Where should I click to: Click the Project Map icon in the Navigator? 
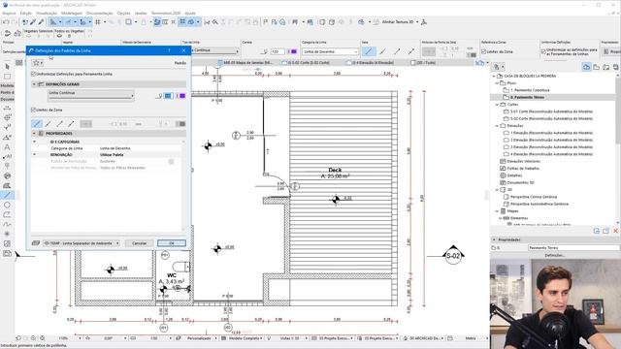pyautogui.click(x=586, y=67)
